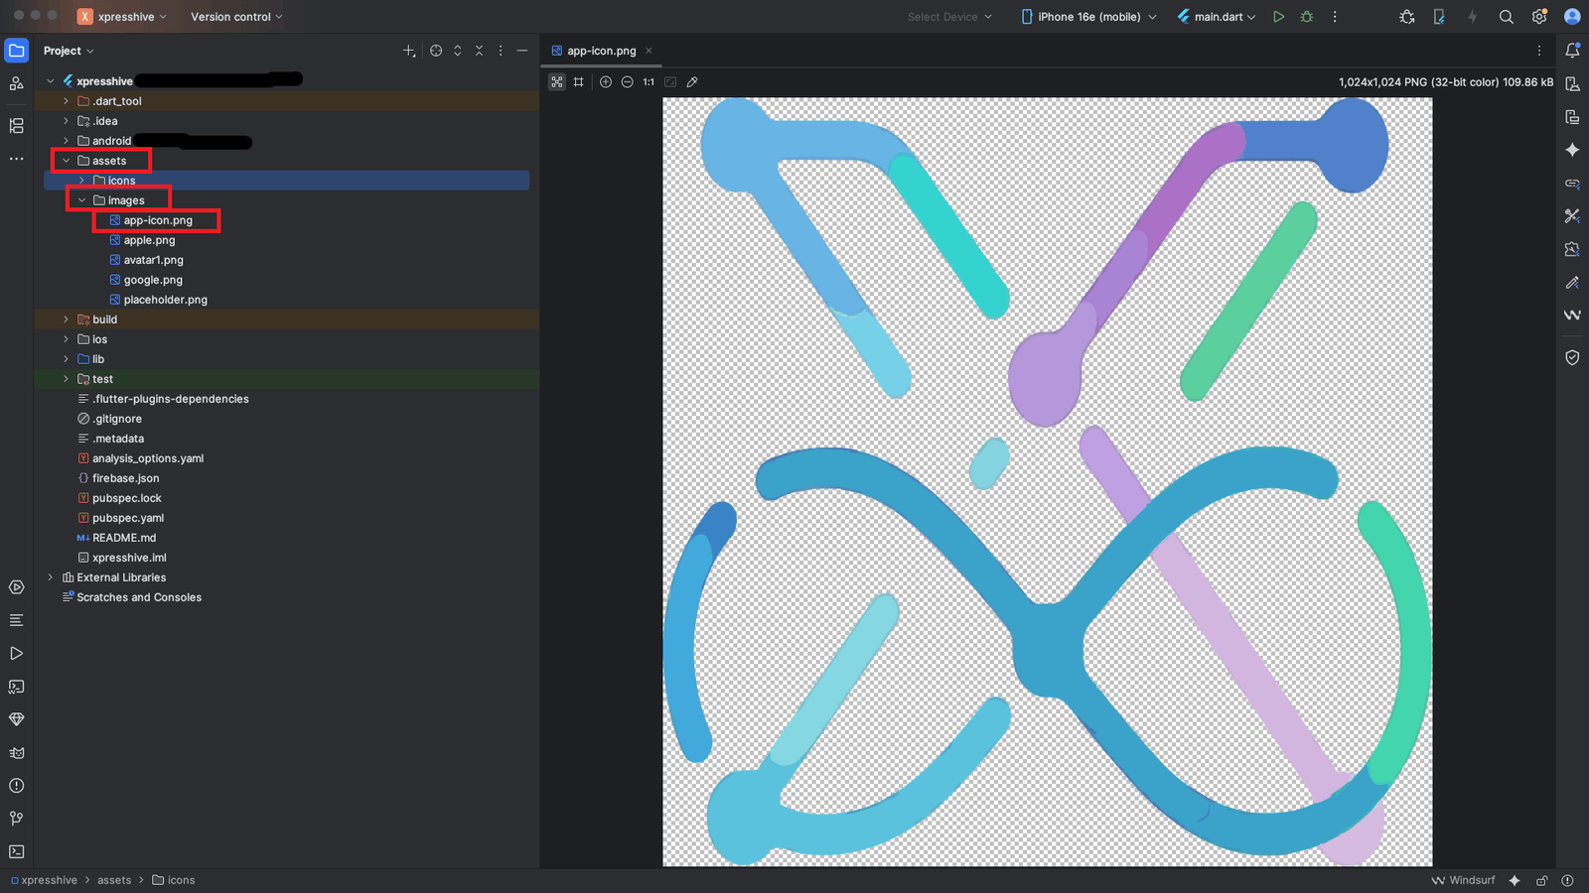Viewport: 1589px width, 893px height.
Task: Zoom out the image preview
Action: [628, 82]
